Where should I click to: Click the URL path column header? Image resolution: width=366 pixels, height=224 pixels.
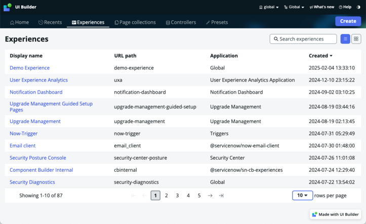[125, 56]
